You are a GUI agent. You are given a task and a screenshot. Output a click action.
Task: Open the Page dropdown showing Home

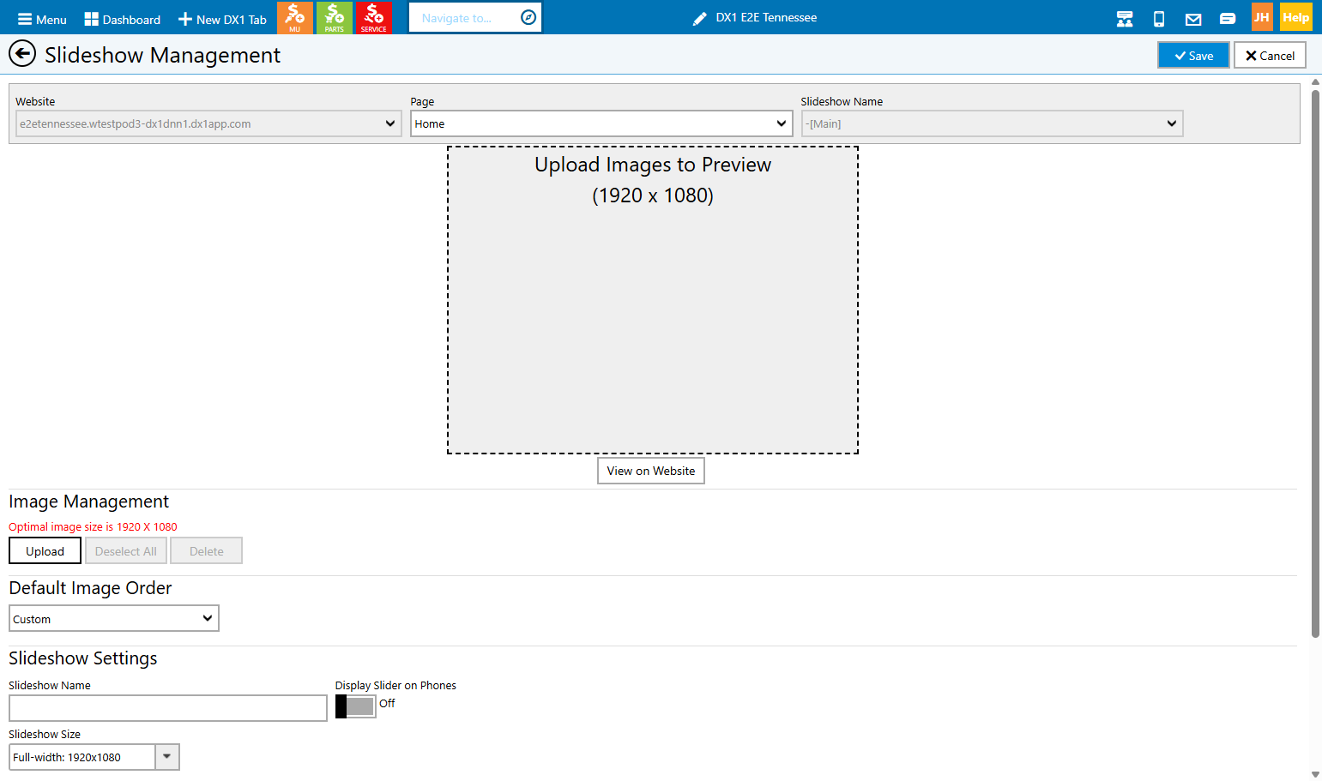point(601,123)
